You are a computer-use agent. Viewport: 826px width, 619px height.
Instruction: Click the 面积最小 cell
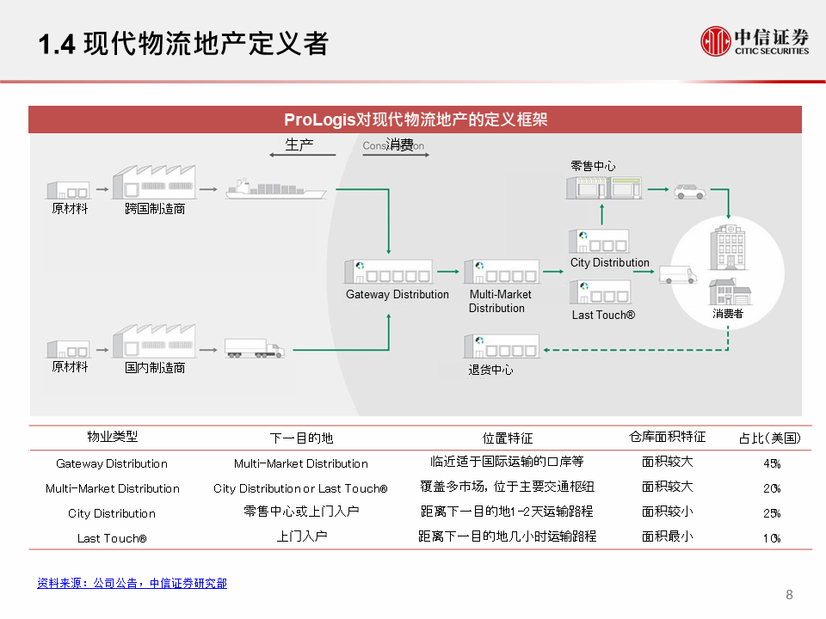pos(667,536)
